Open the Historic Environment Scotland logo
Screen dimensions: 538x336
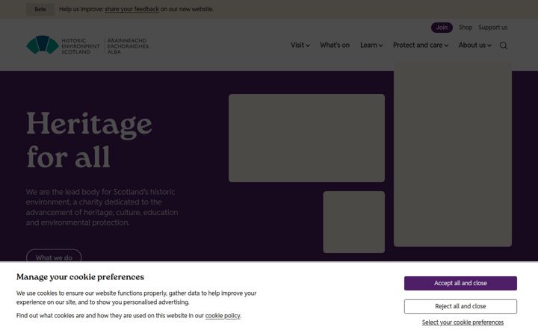click(88, 46)
